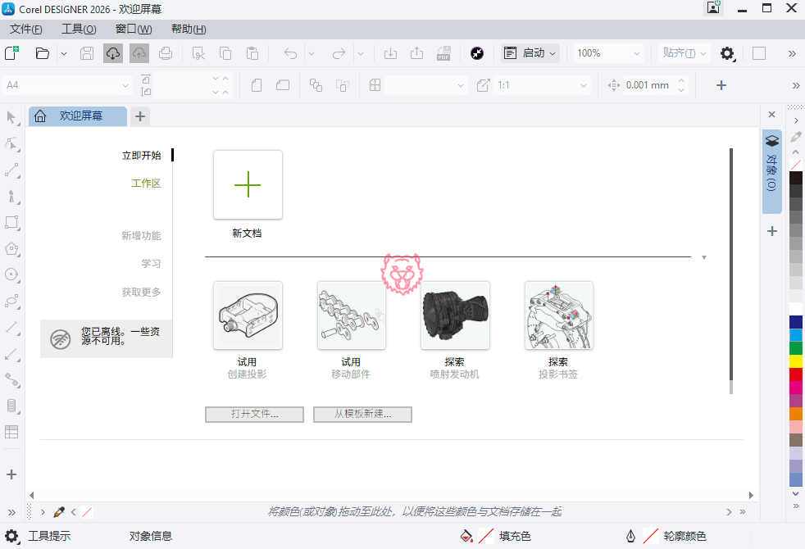Go to the 学习 section
The width and height of the screenshot is (805, 549).
pos(151,264)
